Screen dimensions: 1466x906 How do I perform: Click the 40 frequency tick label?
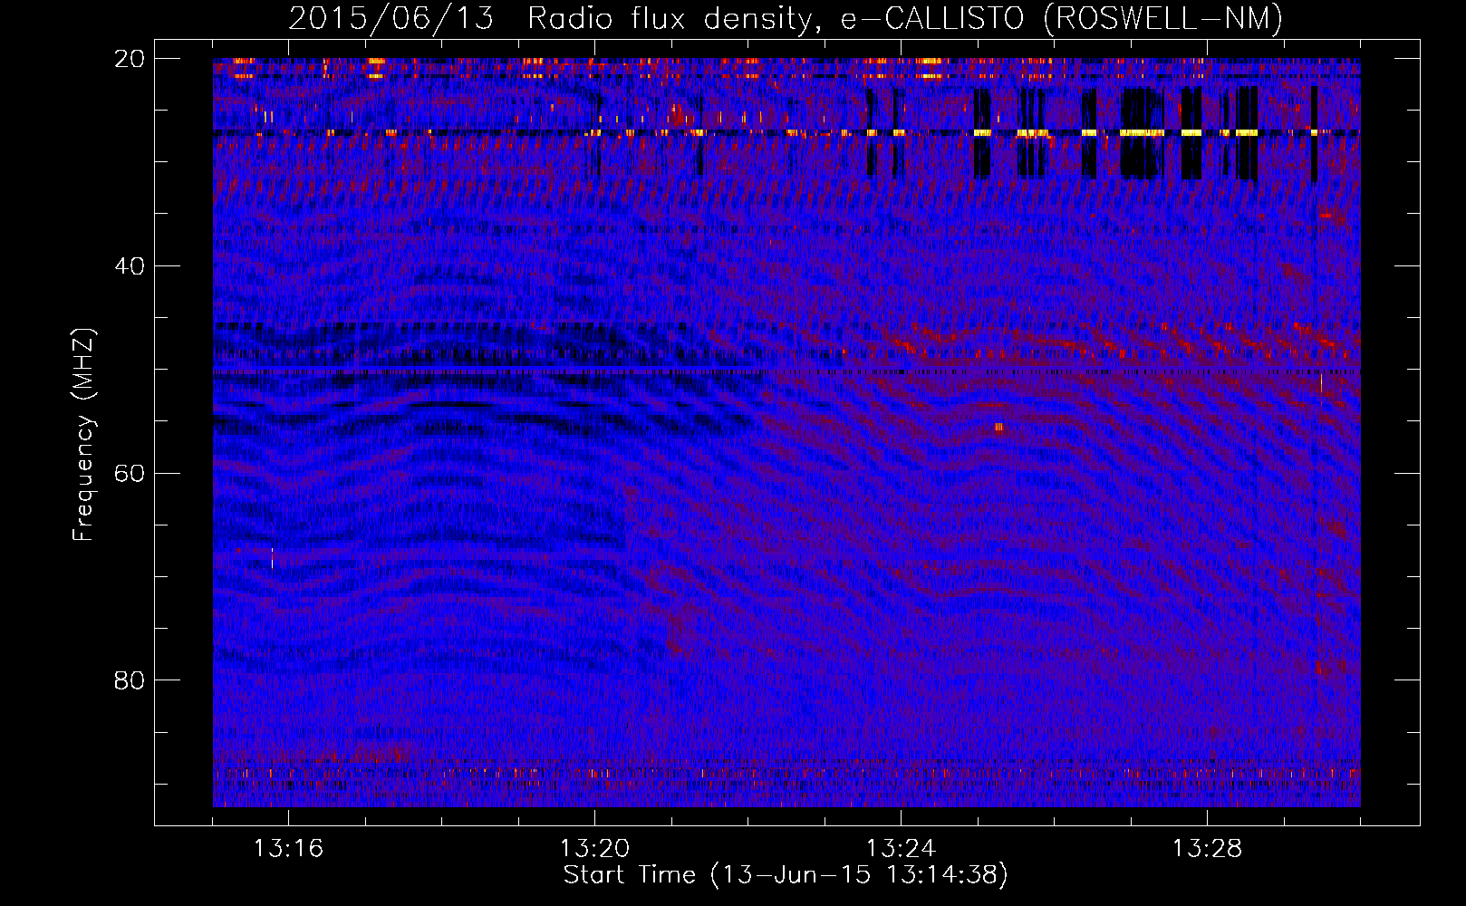coord(130,266)
